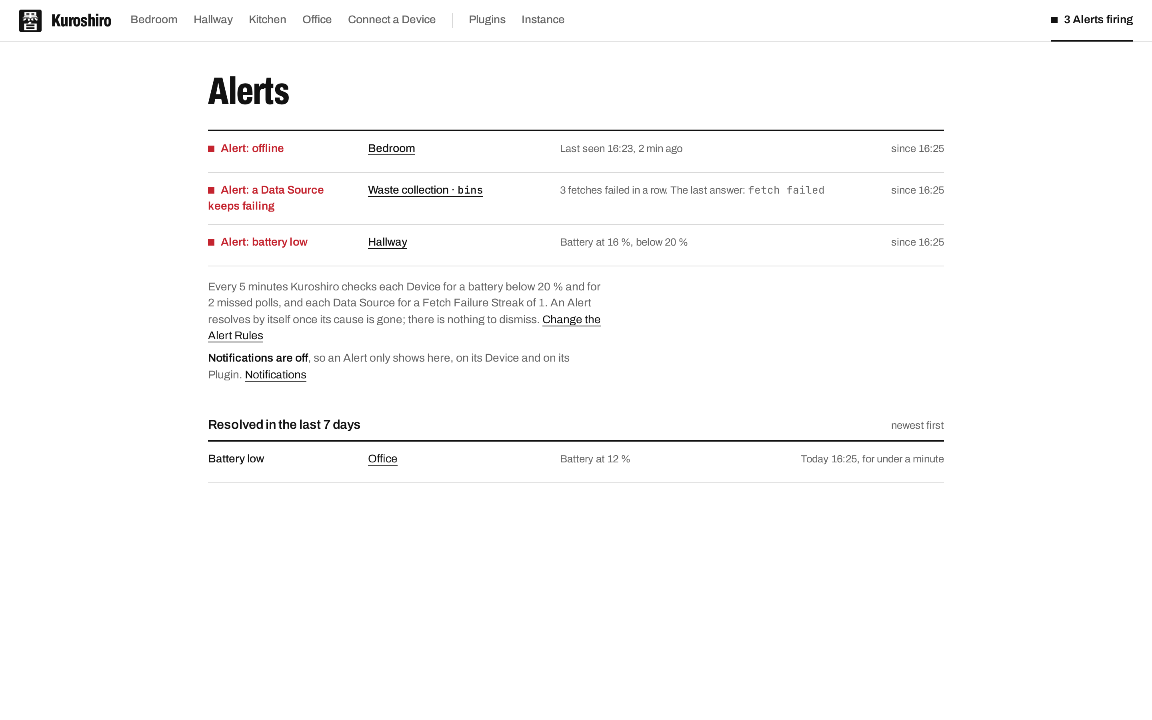Click 'Today 16:25, for under a minute'
Image resolution: width=1152 pixels, height=720 pixels.
(x=872, y=460)
